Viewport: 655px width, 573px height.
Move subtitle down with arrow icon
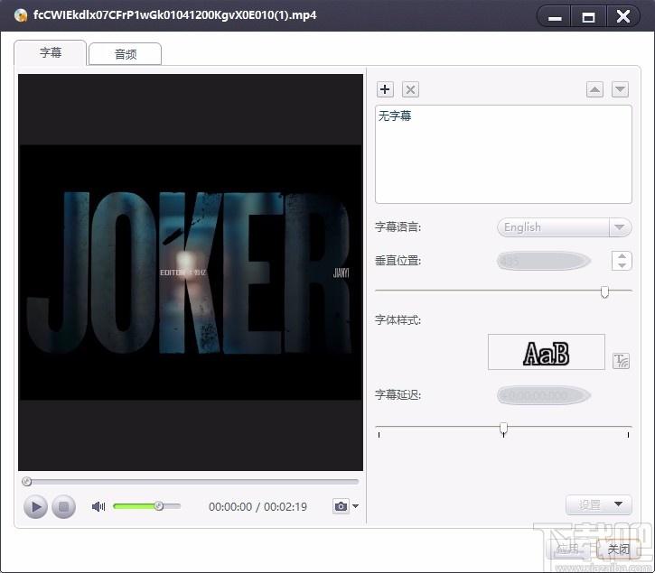point(620,89)
